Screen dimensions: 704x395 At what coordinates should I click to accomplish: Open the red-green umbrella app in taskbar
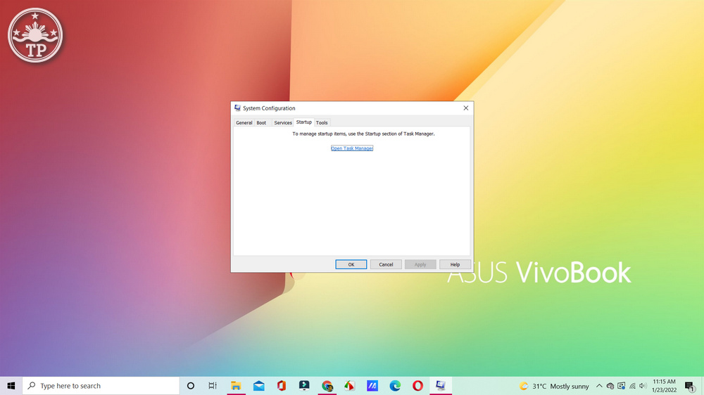coord(349,386)
